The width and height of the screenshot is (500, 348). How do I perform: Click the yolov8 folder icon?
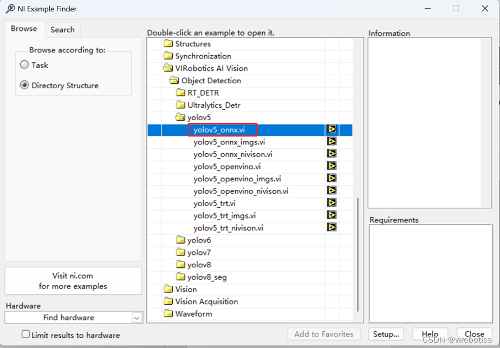180,264
